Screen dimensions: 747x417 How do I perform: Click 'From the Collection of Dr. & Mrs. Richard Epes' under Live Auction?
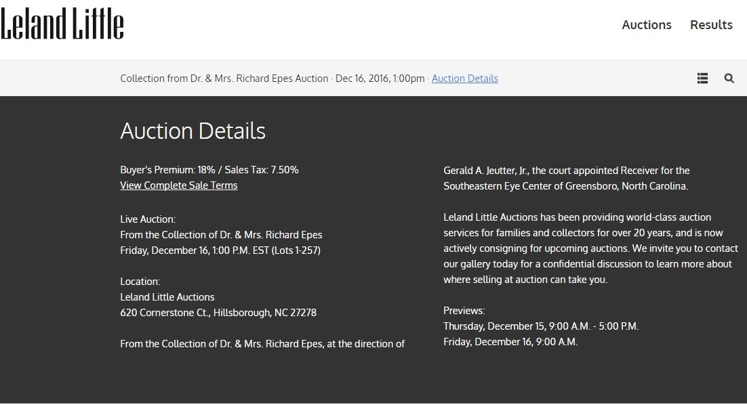coord(221,235)
